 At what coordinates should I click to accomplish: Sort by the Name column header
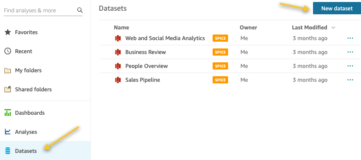(121, 27)
